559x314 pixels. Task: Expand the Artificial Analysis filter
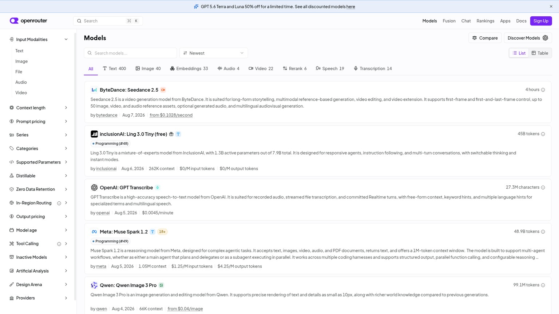coord(39,271)
